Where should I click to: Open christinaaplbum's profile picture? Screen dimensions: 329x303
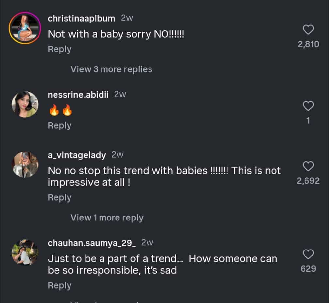pyautogui.click(x=24, y=28)
